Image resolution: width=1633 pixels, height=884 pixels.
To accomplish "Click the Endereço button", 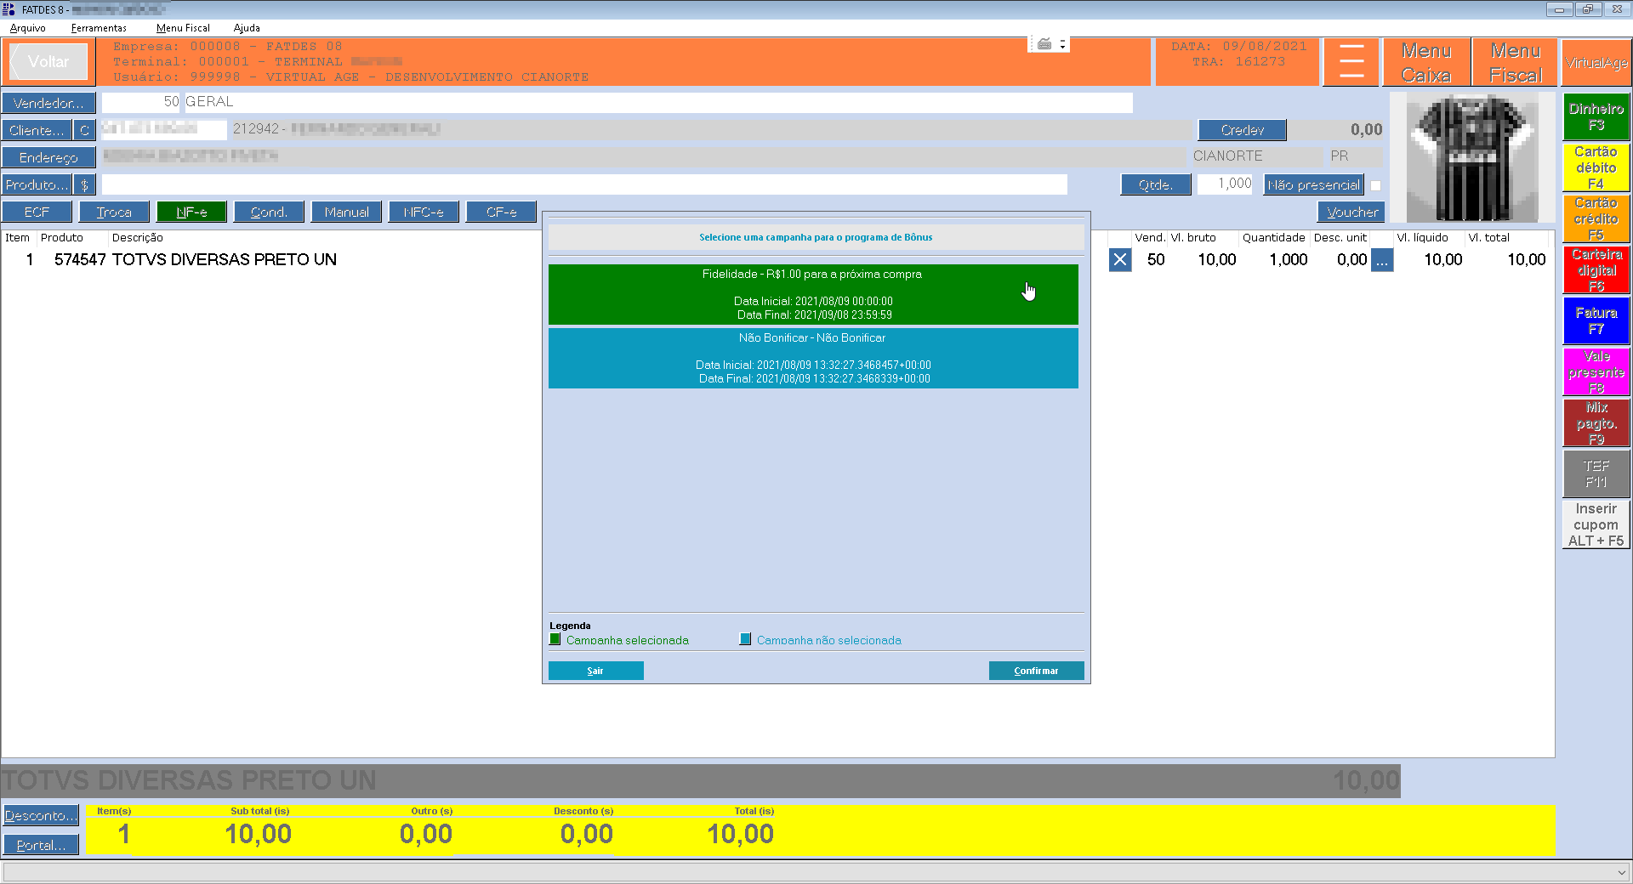I will 48,157.
